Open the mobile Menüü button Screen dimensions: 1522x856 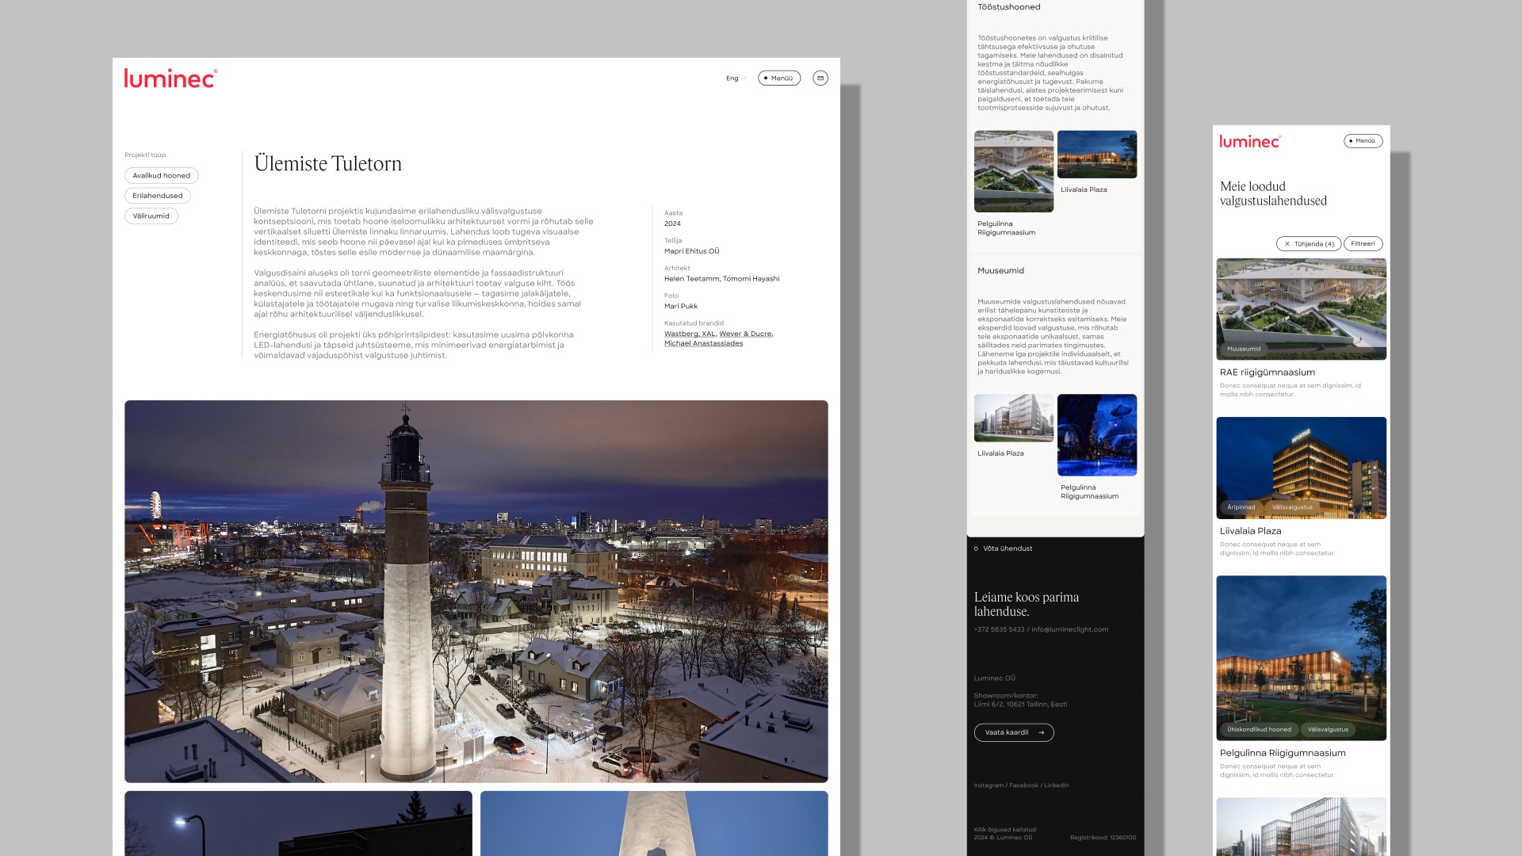(1363, 141)
